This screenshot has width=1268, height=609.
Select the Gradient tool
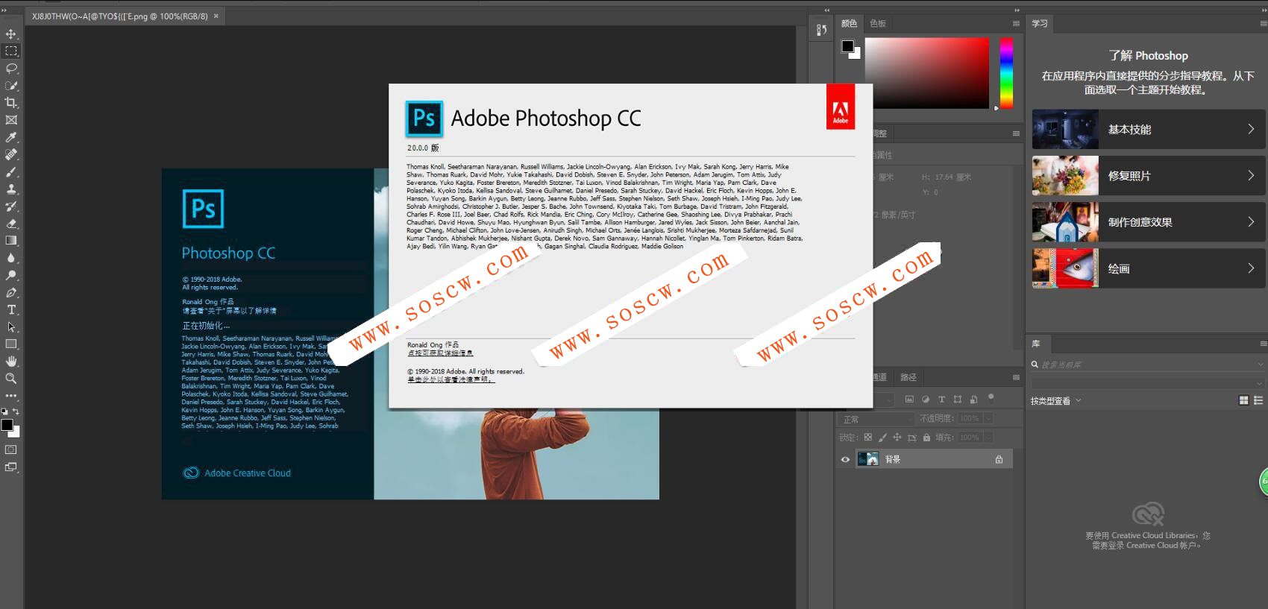click(11, 240)
